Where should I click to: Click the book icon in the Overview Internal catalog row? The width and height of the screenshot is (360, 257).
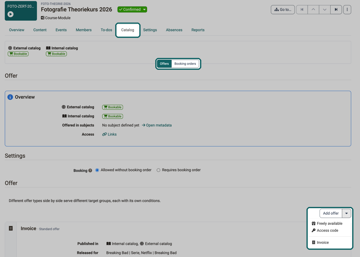click(x=64, y=116)
